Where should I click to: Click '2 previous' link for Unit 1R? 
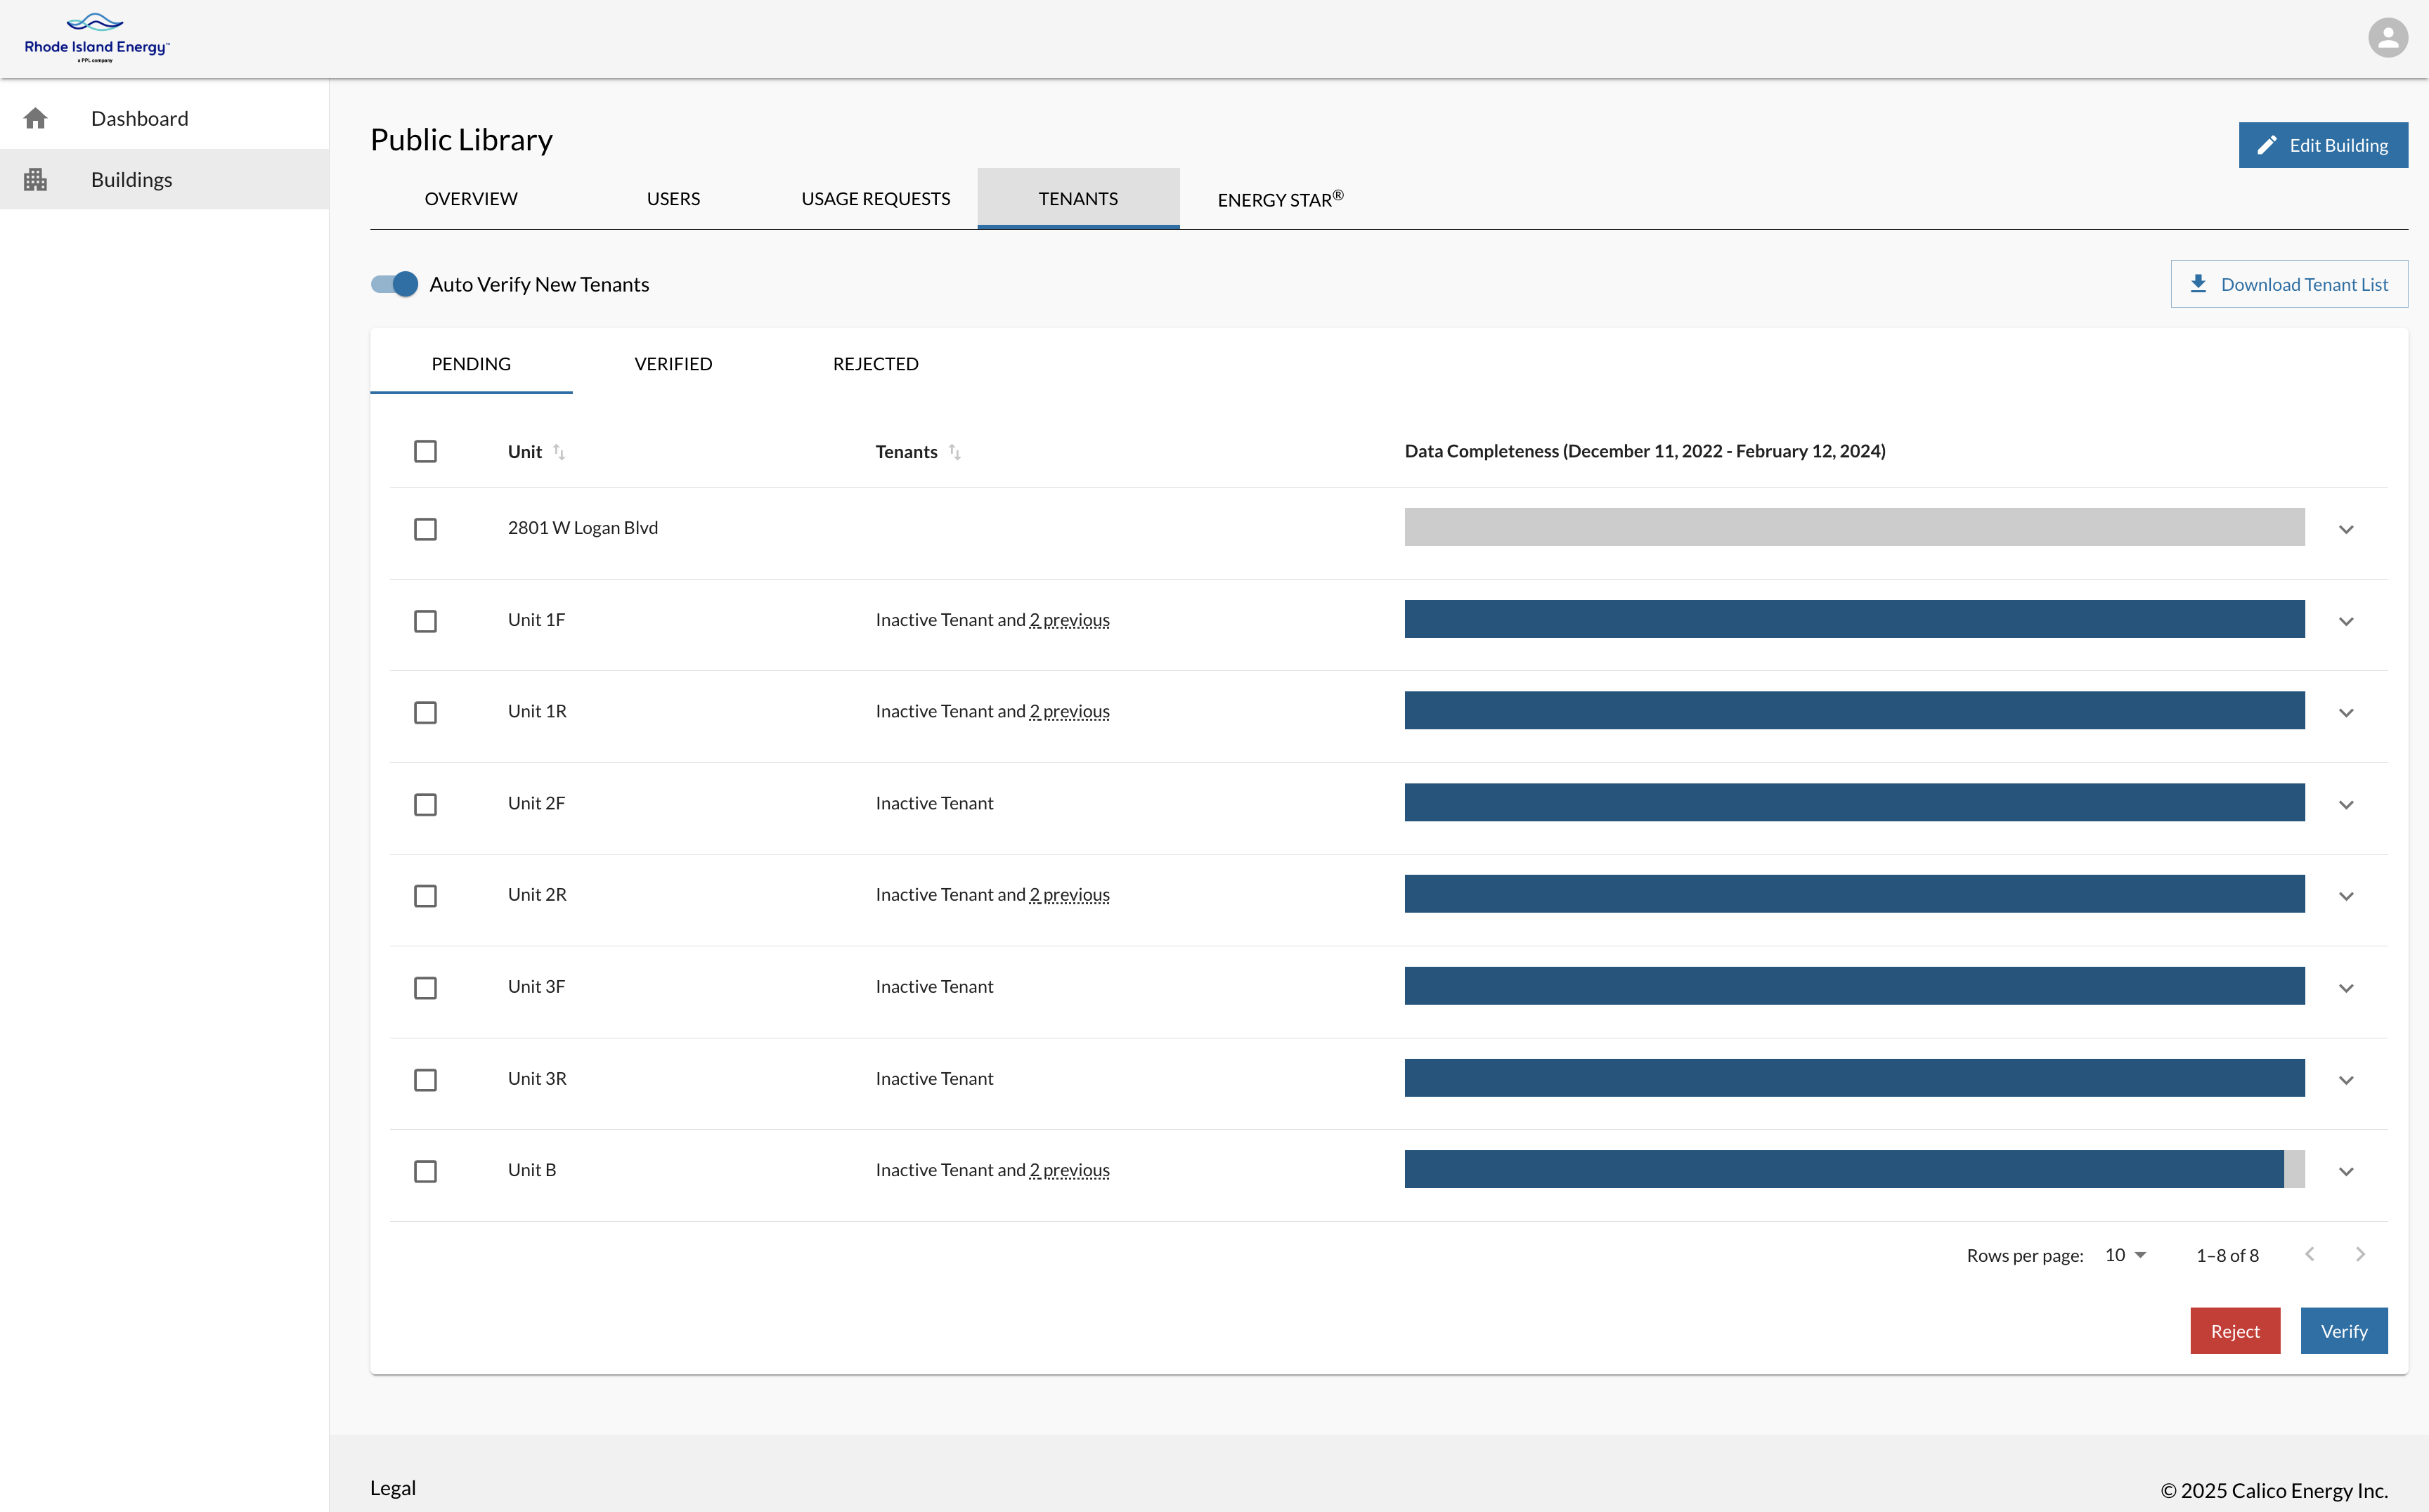pos(1070,712)
